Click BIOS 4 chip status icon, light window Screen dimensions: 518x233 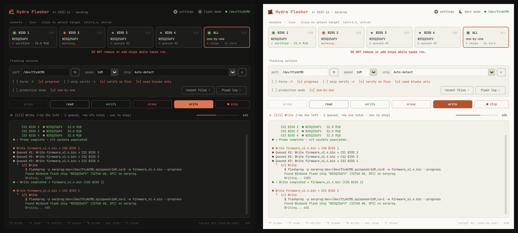pos(420,33)
